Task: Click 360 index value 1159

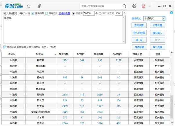Action: point(119,60)
